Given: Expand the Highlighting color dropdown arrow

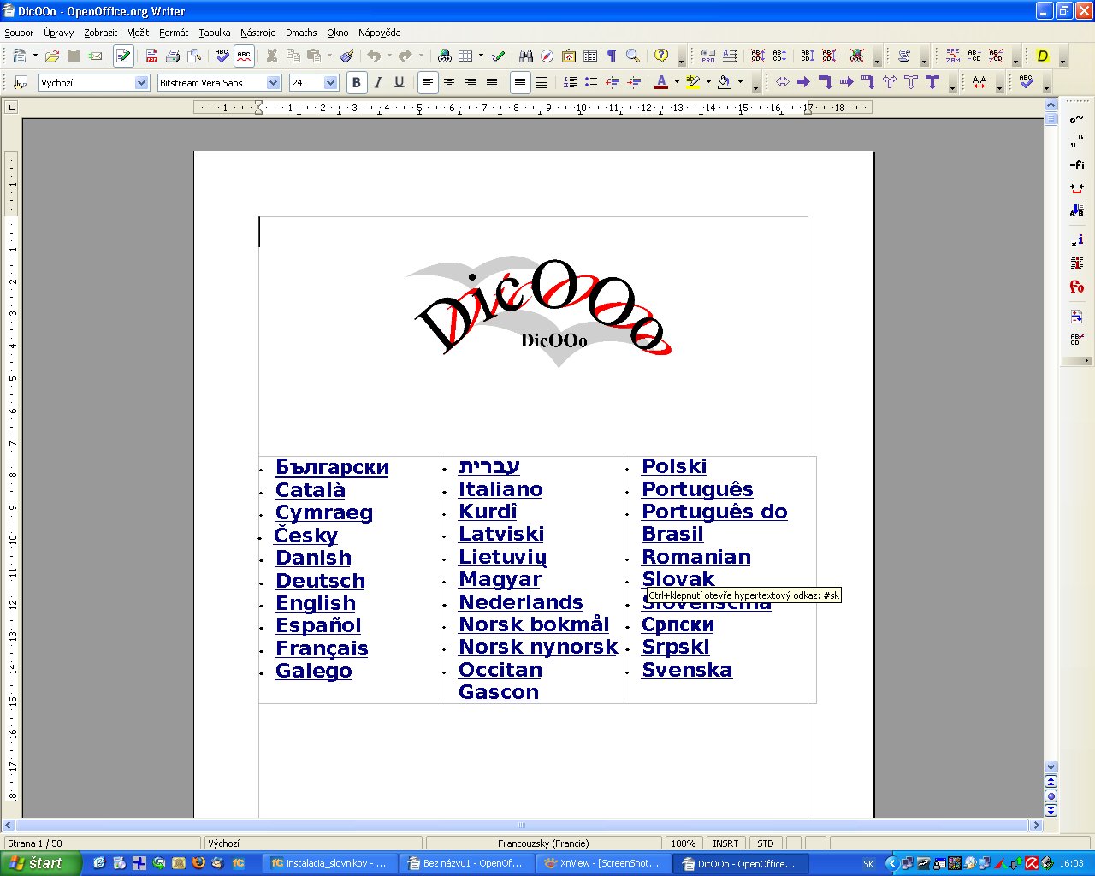Looking at the screenshot, I should (708, 82).
